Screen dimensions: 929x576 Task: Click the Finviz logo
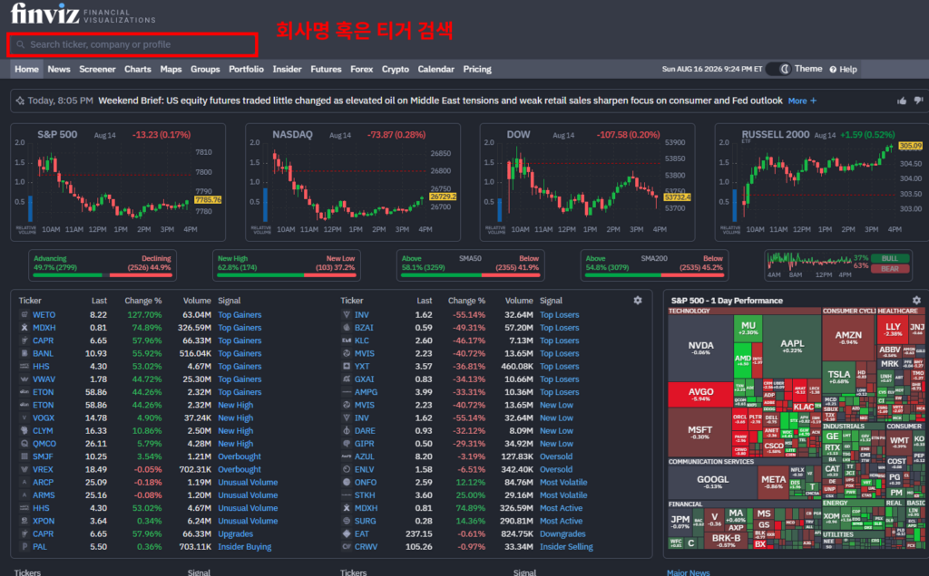[x=45, y=13]
